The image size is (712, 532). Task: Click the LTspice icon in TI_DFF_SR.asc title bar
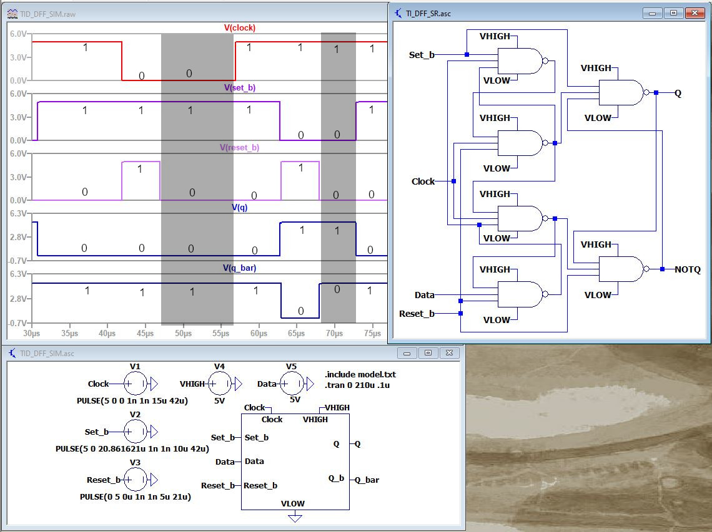click(398, 13)
